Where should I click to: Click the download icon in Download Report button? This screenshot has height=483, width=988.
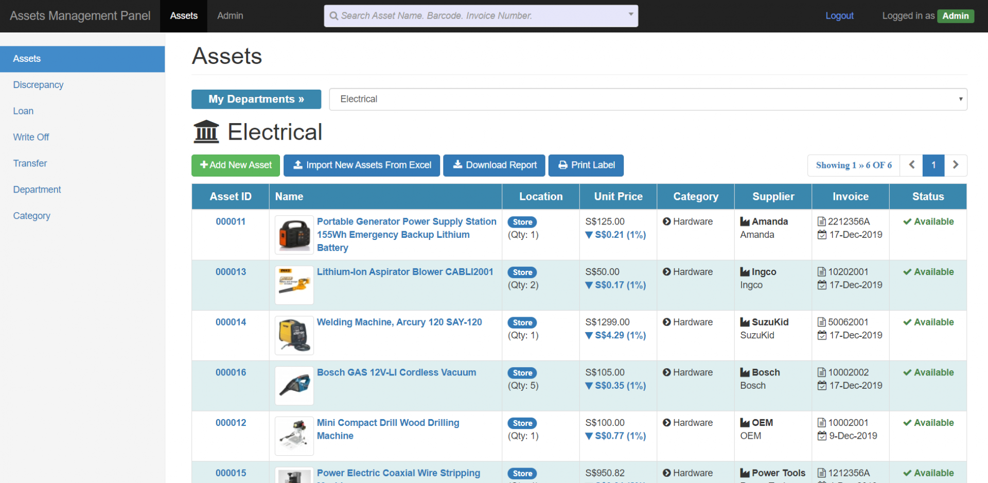point(457,165)
